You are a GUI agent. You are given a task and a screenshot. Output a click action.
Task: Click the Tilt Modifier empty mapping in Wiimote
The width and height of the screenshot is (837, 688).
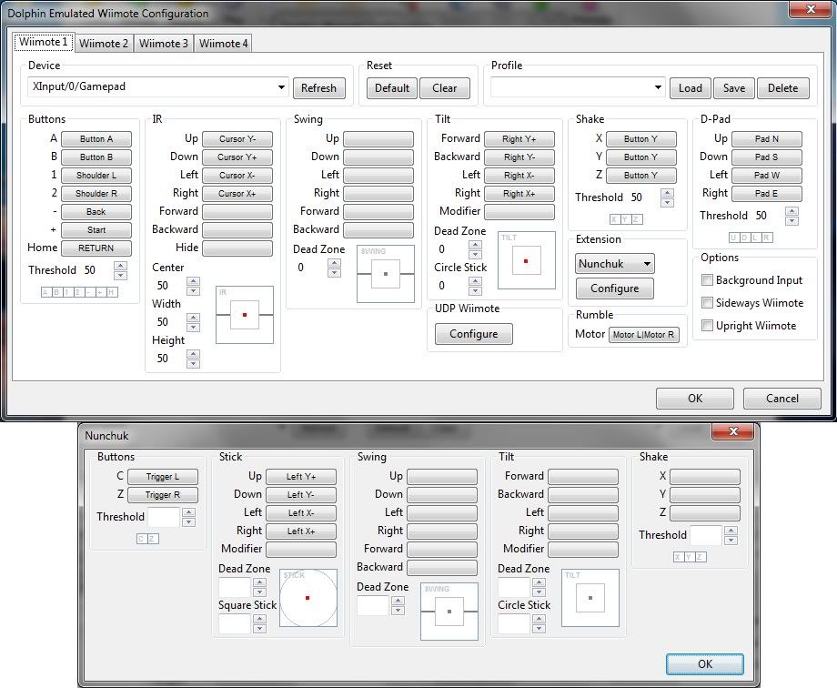[x=519, y=211]
